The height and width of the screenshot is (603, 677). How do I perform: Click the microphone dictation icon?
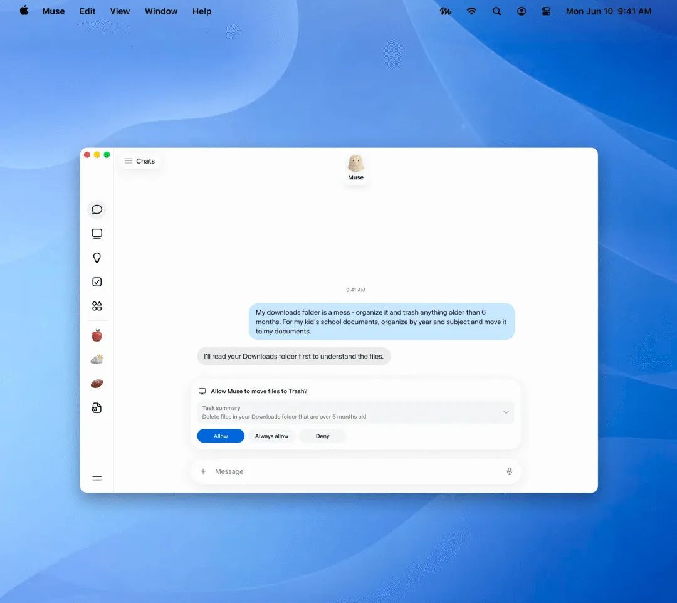[x=510, y=471]
